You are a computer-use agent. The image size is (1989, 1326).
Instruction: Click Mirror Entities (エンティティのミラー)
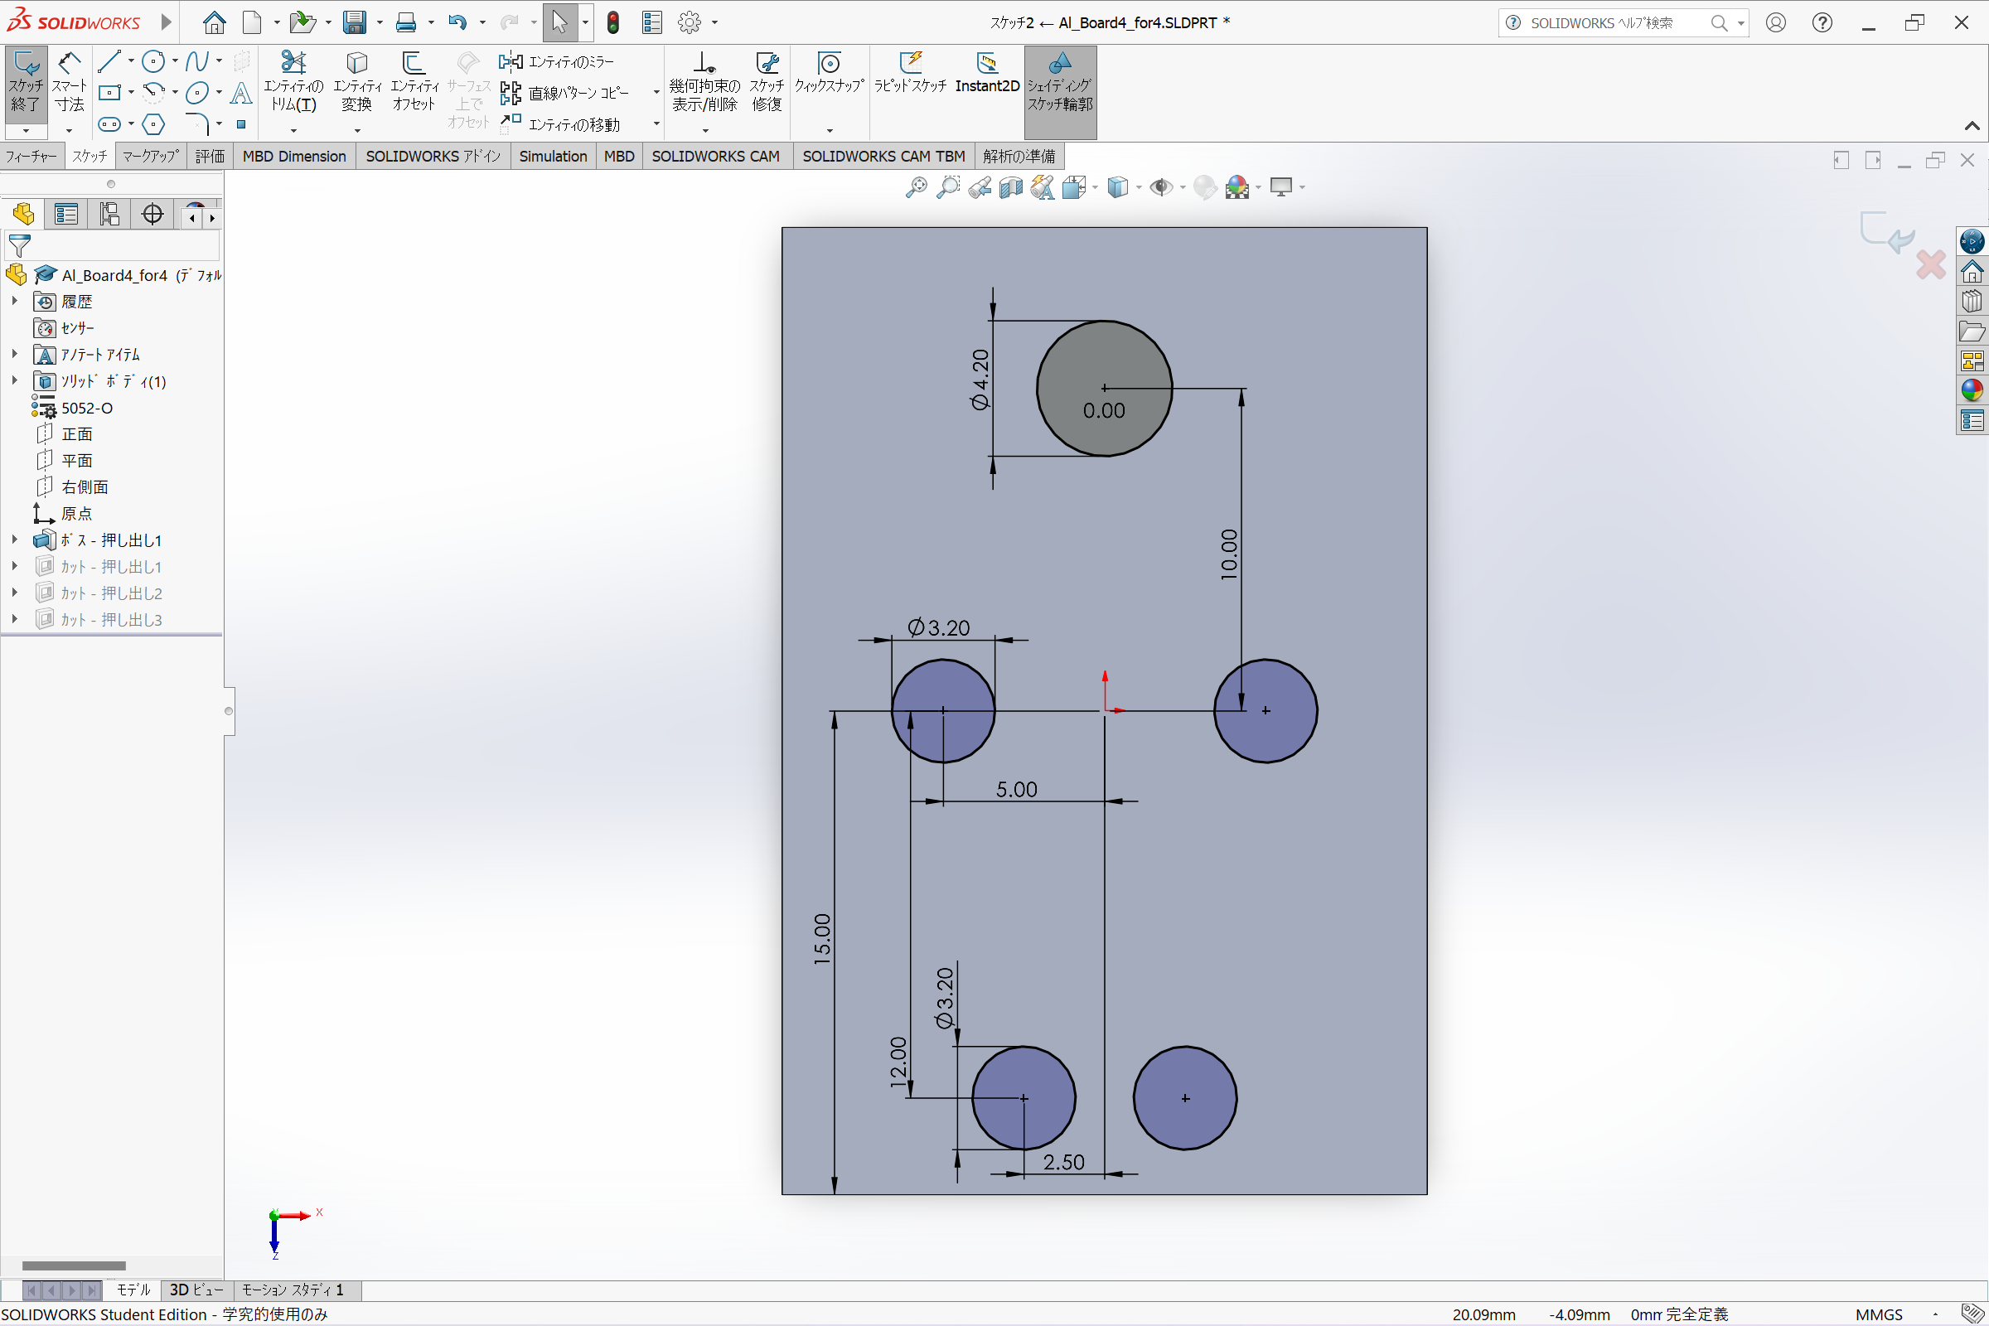point(556,61)
